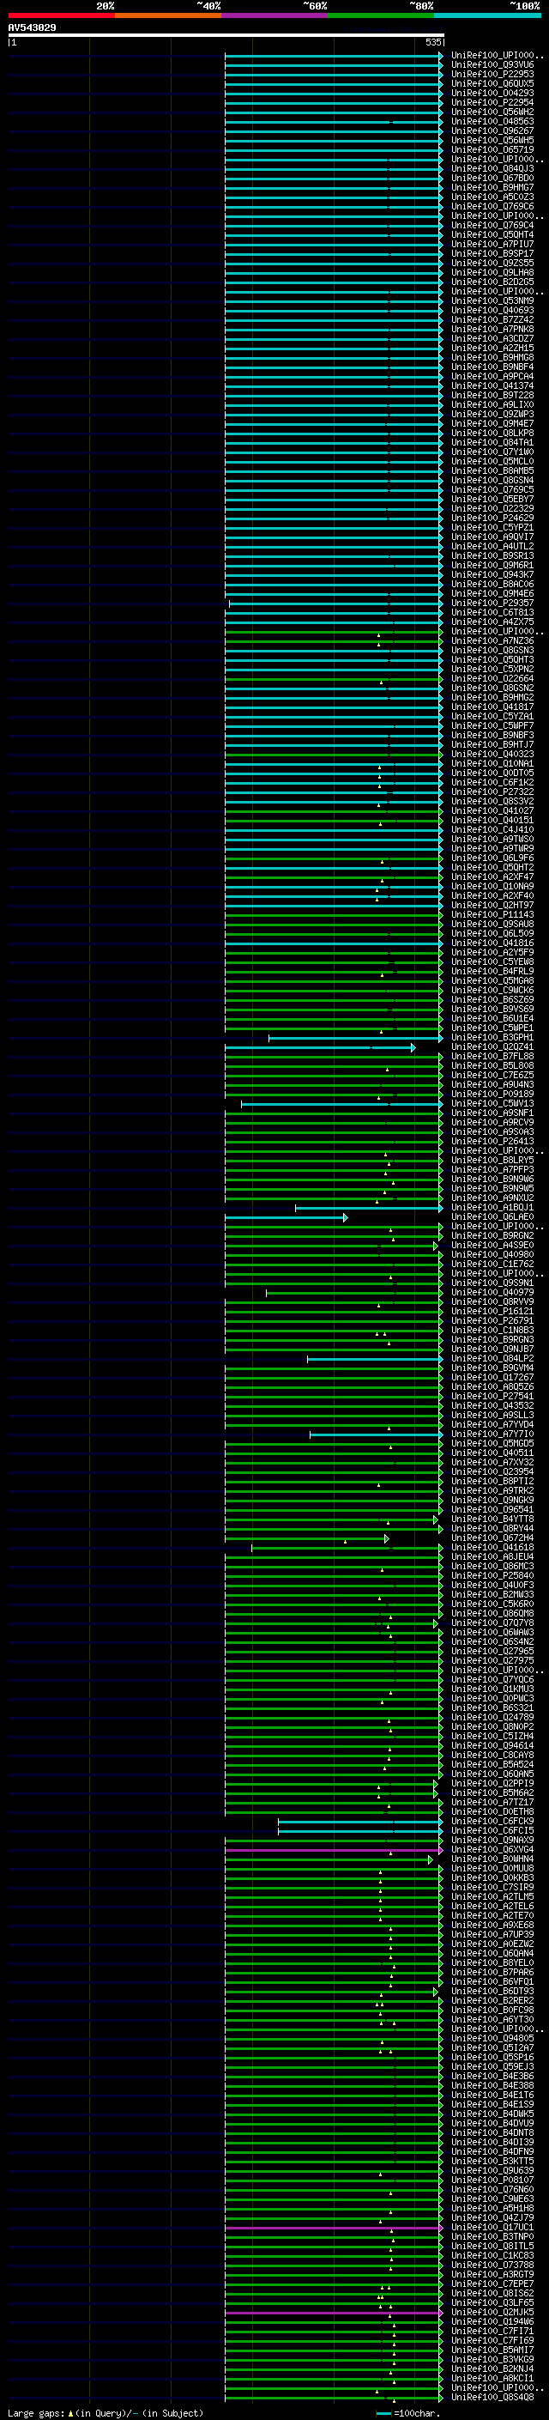Image resolution: width=549 pixels, height=2420 pixels.
Task: Select hit label UniRef100_O65719
Action: click(492, 149)
